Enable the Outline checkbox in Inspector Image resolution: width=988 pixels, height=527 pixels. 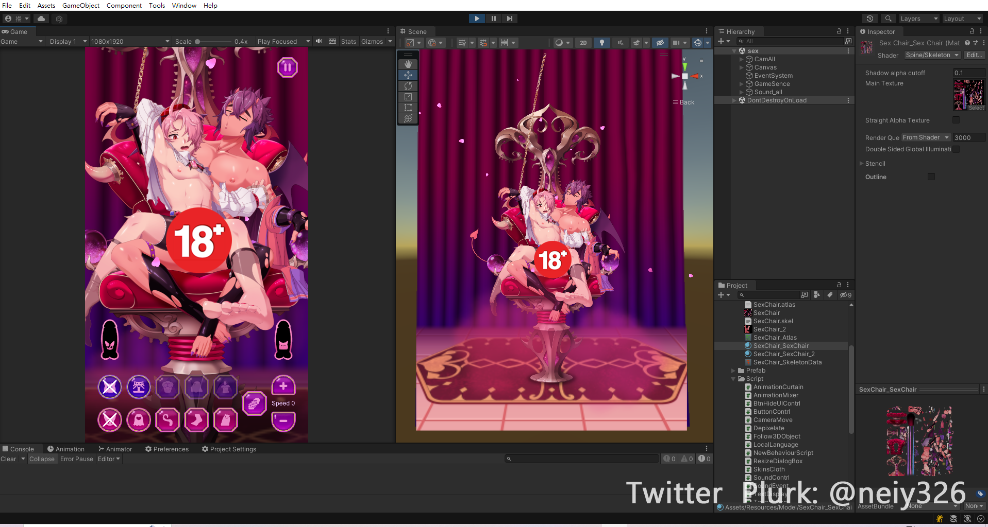tap(931, 177)
